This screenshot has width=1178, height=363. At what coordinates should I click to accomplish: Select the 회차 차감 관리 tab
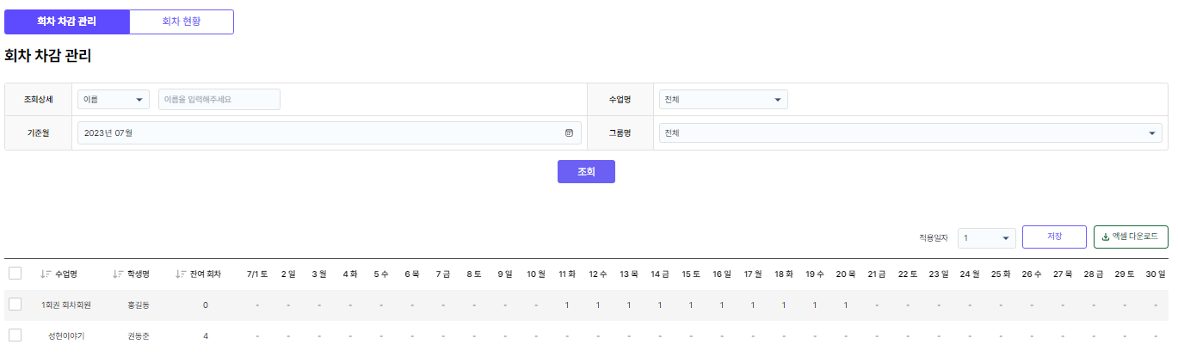(67, 22)
